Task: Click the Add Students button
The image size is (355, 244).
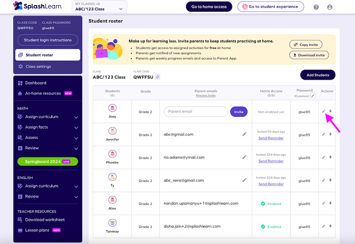Action: point(318,75)
